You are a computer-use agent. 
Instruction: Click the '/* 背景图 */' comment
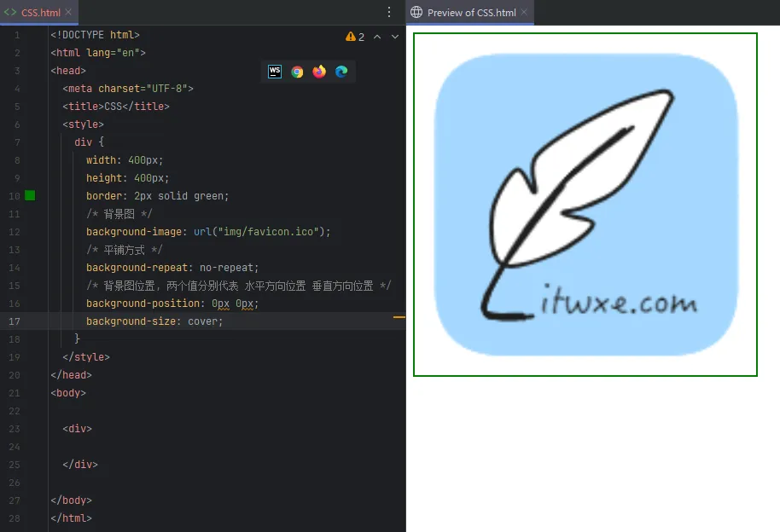coord(119,214)
